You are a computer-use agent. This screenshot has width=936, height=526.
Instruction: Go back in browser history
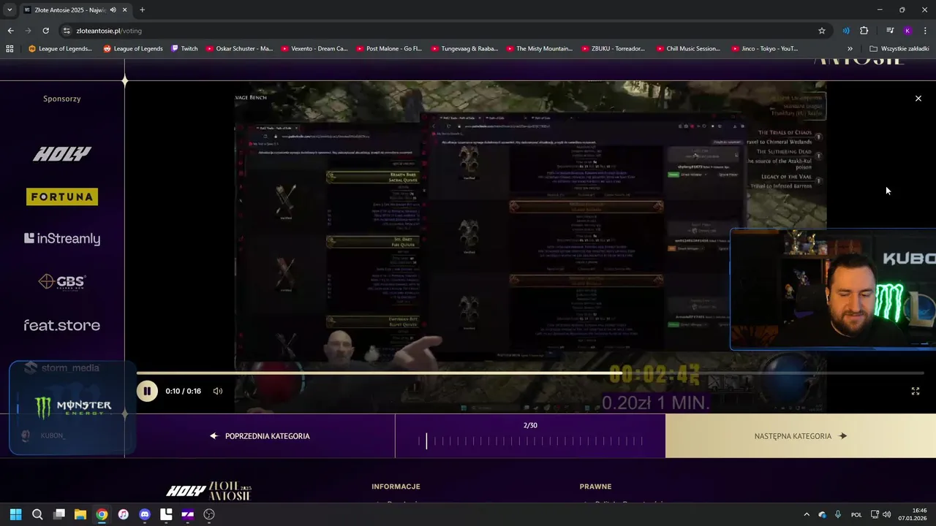click(10, 31)
